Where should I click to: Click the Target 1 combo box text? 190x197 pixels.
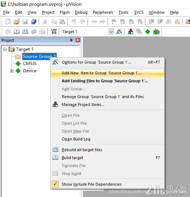pos(70,32)
